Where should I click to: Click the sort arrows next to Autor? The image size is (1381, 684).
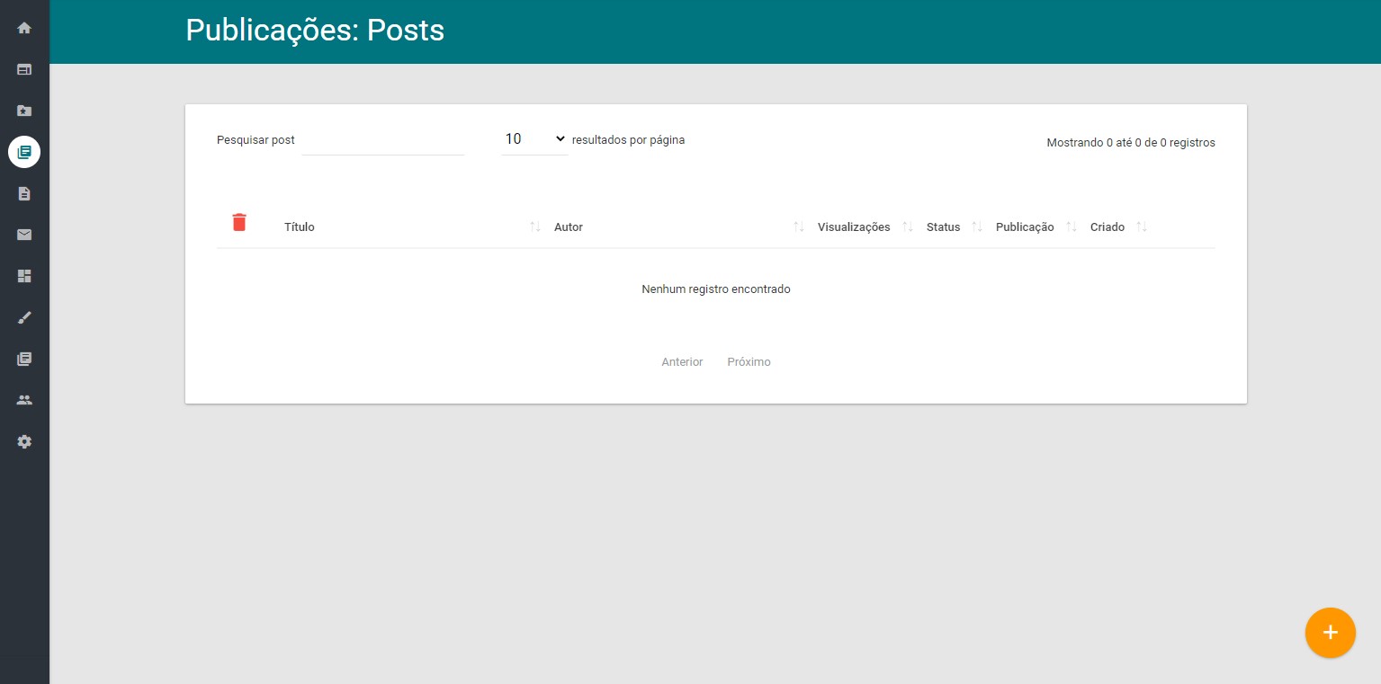tap(799, 227)
